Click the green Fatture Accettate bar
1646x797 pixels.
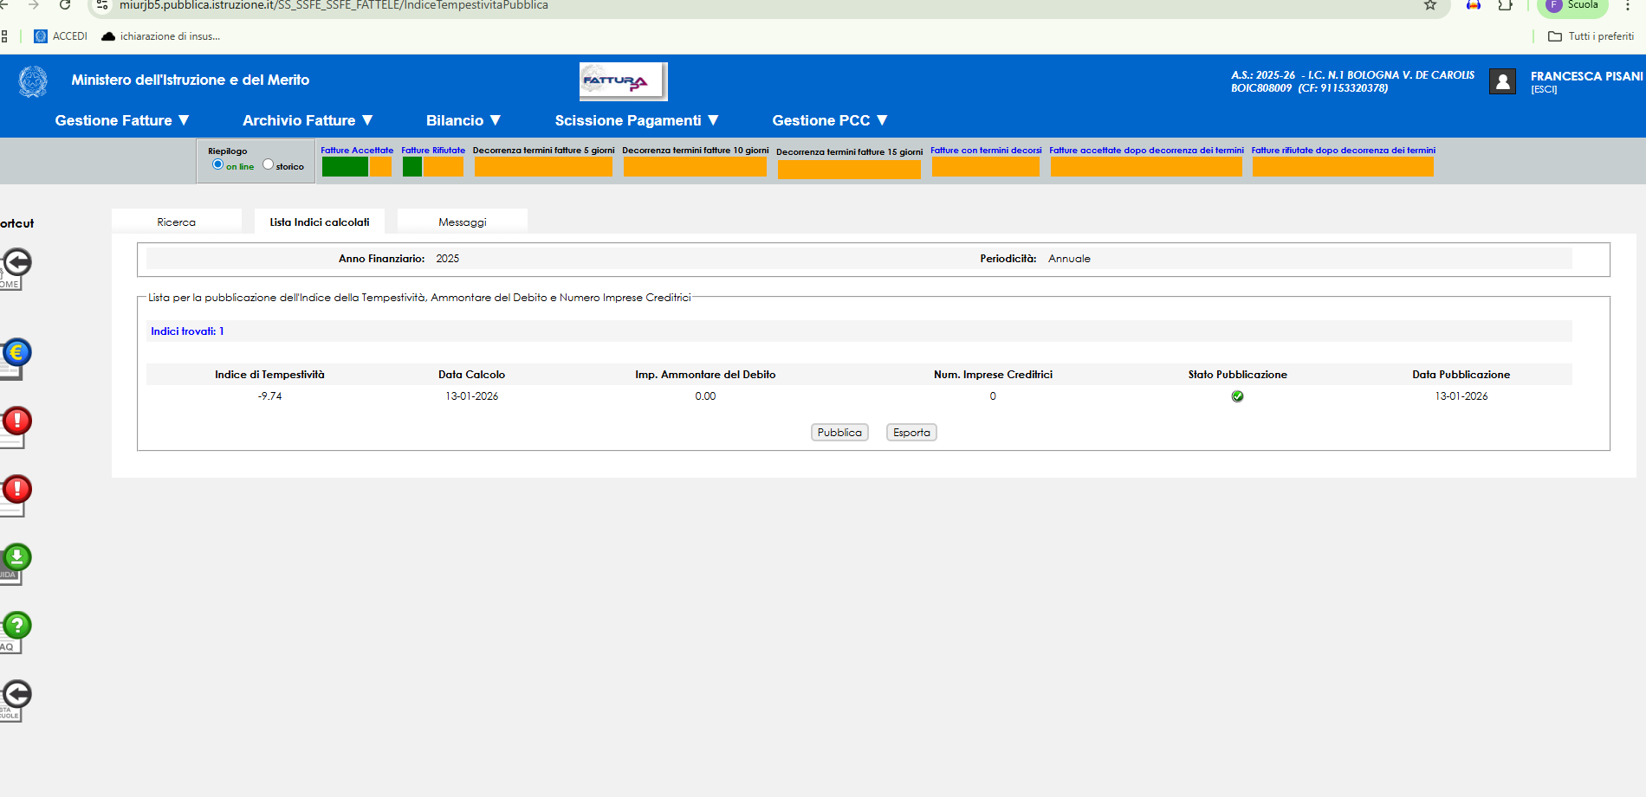(345, 167)
